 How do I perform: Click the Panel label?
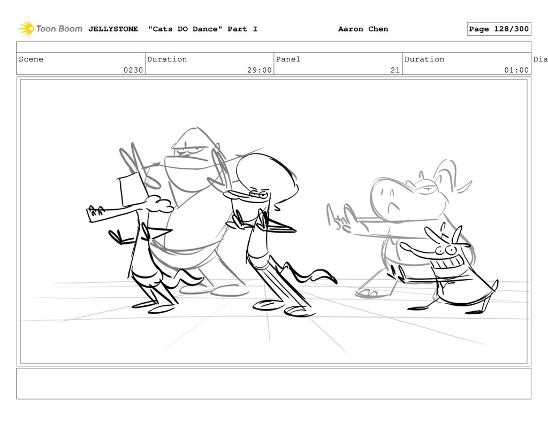point(288,59)
